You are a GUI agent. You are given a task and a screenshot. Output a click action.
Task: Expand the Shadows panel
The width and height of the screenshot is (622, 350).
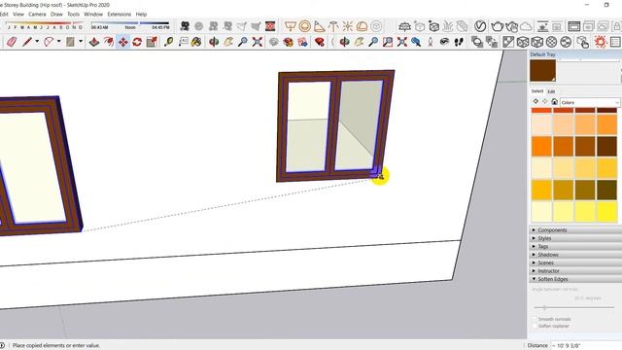[574, 255]
